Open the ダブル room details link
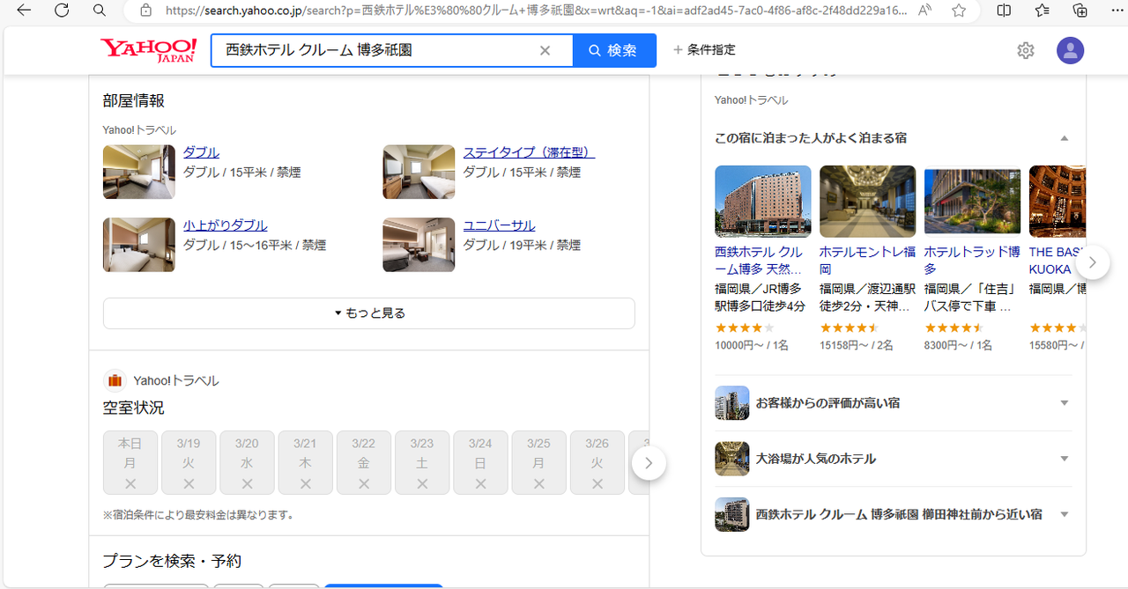The height and width of the screenshot is (589, 1128). click(201, 151)
